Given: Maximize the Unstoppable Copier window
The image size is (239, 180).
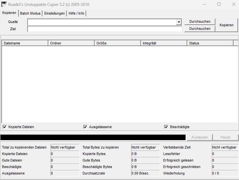Looking at the screenshot, I should pos(219,4).
